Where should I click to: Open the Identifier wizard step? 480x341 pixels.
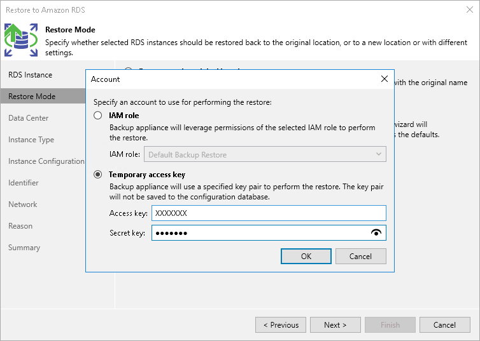(24, 183)
